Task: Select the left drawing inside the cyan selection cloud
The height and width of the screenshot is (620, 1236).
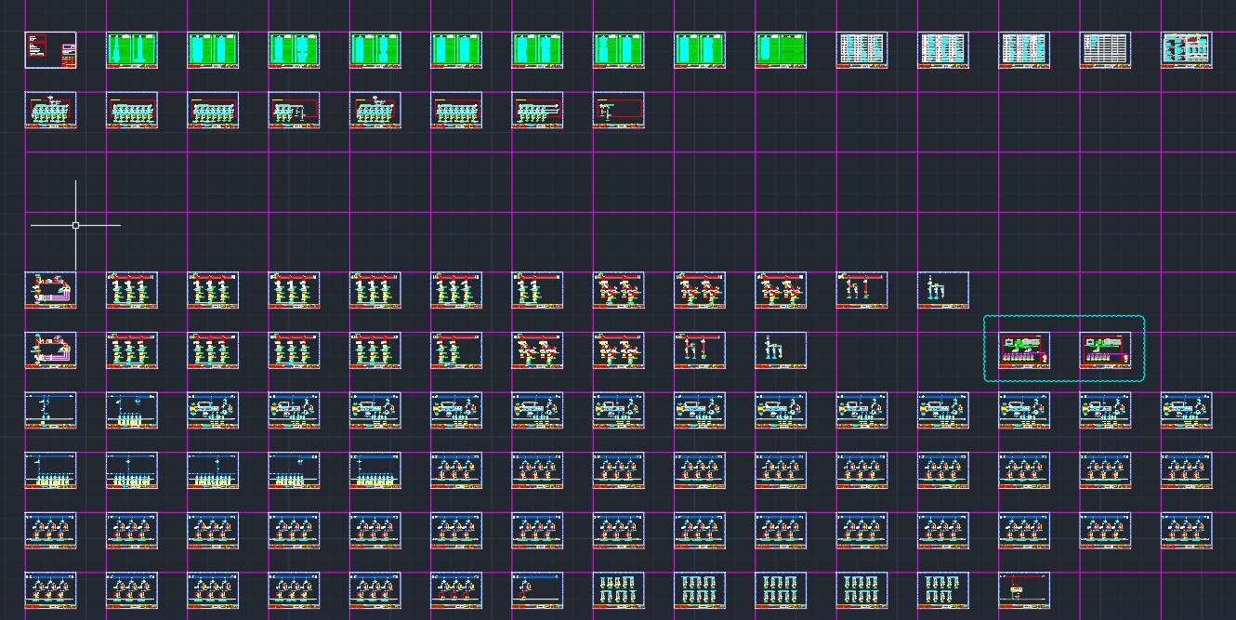Action: tap(1024, 350)
